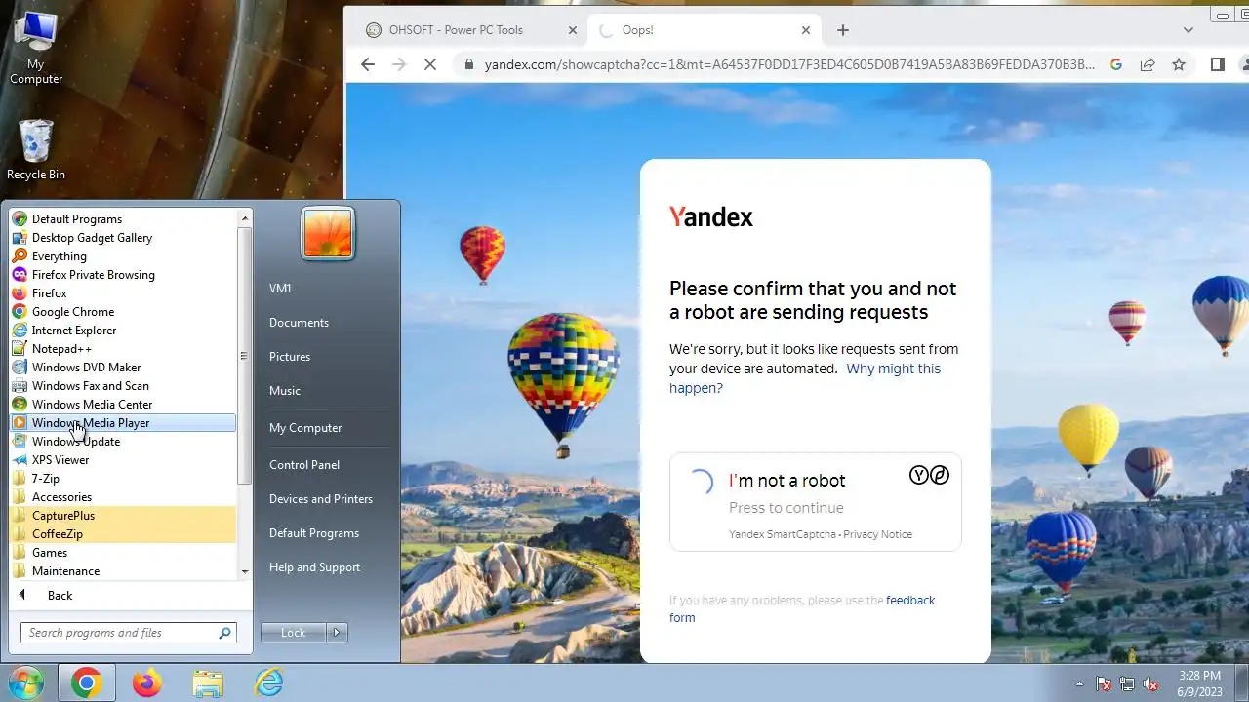Share this page icon
The width and height of the screenshot is (1249, 702).
coord(1148,64)
